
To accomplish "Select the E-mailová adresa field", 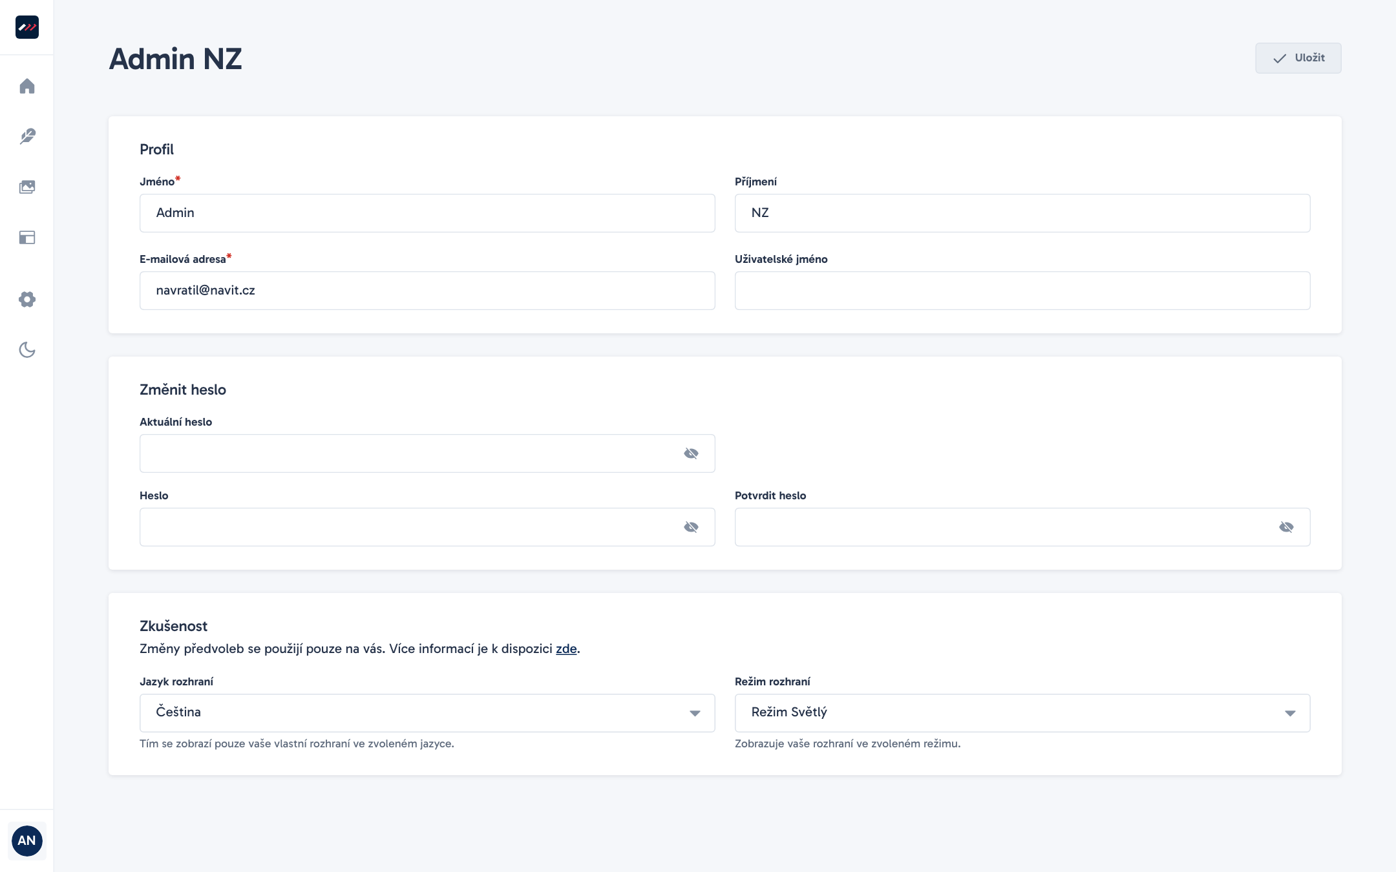I will tap(427, 291).
